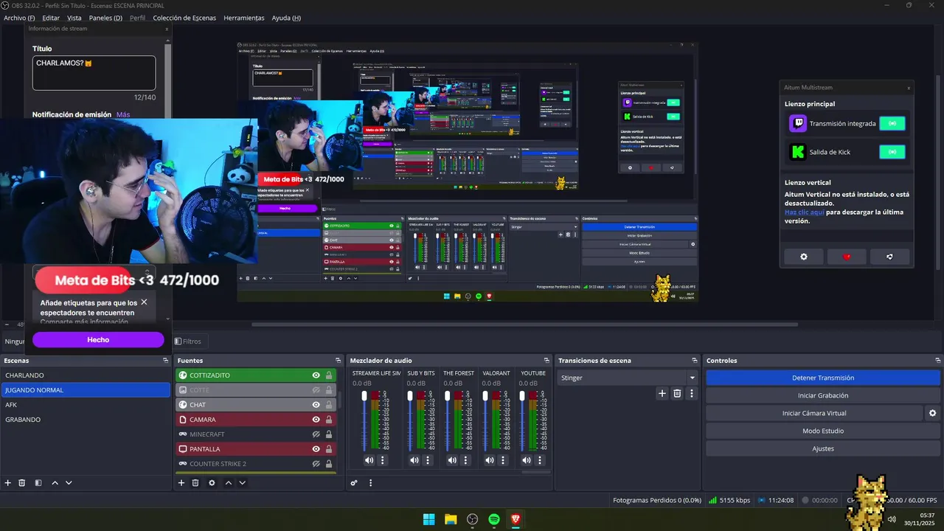Click the Aitum heart support icon
944x531 pixels.
click(847, 257)
